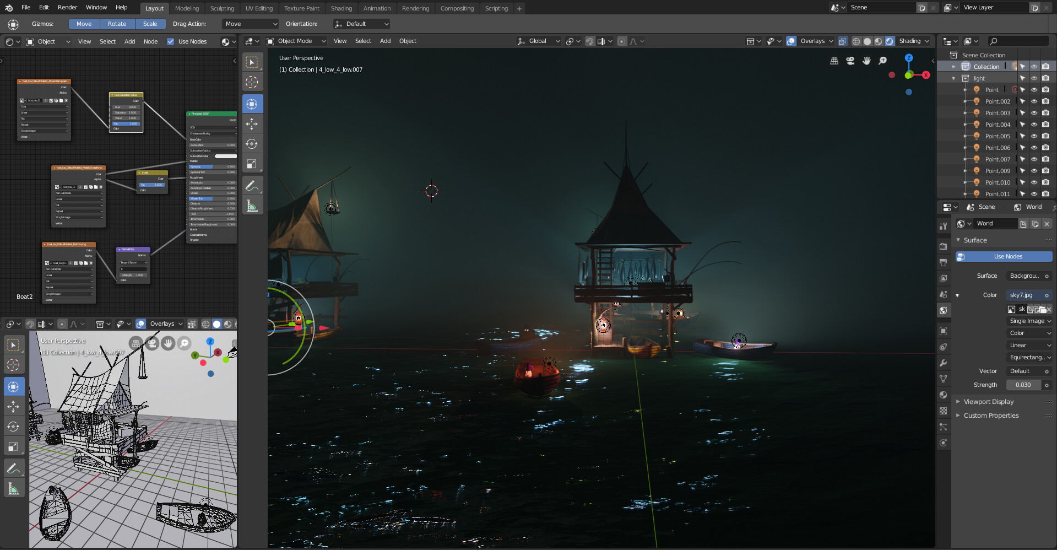Open the Drag Action dropdown
The width and height of the screenshot is (1057, 550).
click(x=251, y=24)
